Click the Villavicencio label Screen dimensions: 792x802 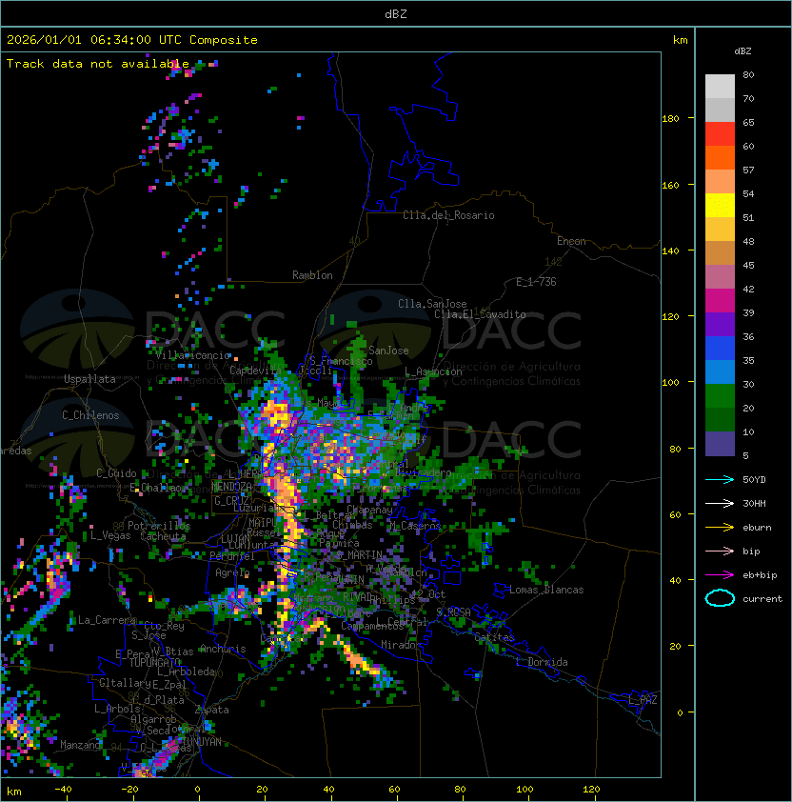(192, 355)
